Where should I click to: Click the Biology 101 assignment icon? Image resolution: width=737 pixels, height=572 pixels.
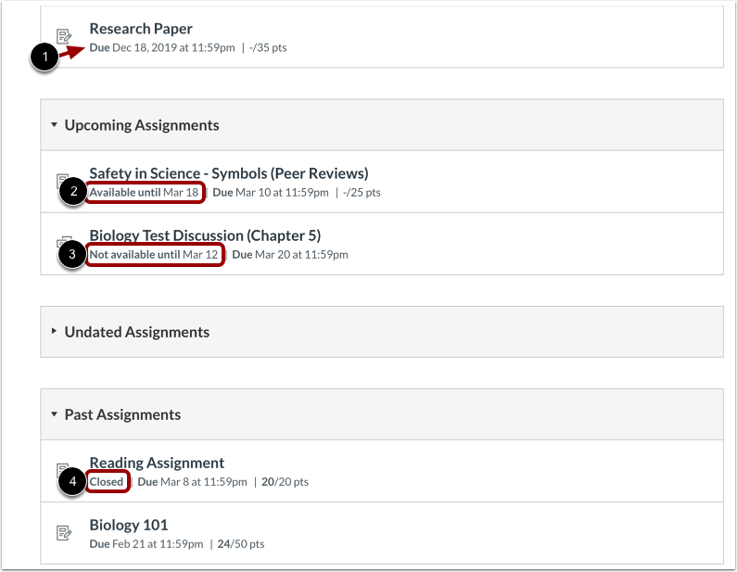pos(64,532)
